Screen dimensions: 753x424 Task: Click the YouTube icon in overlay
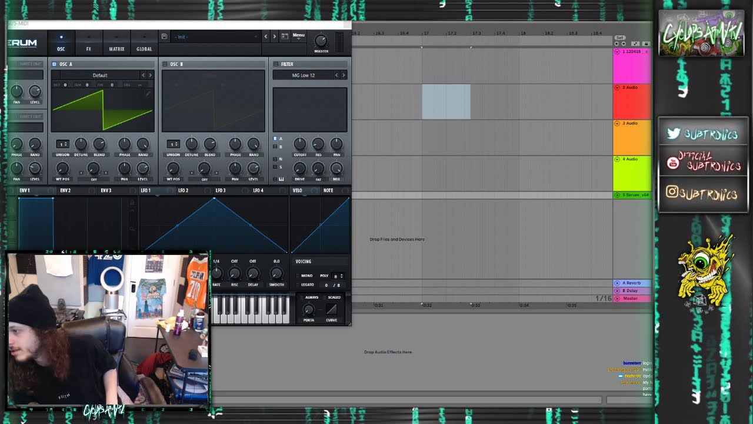click(x=673, y=163)
